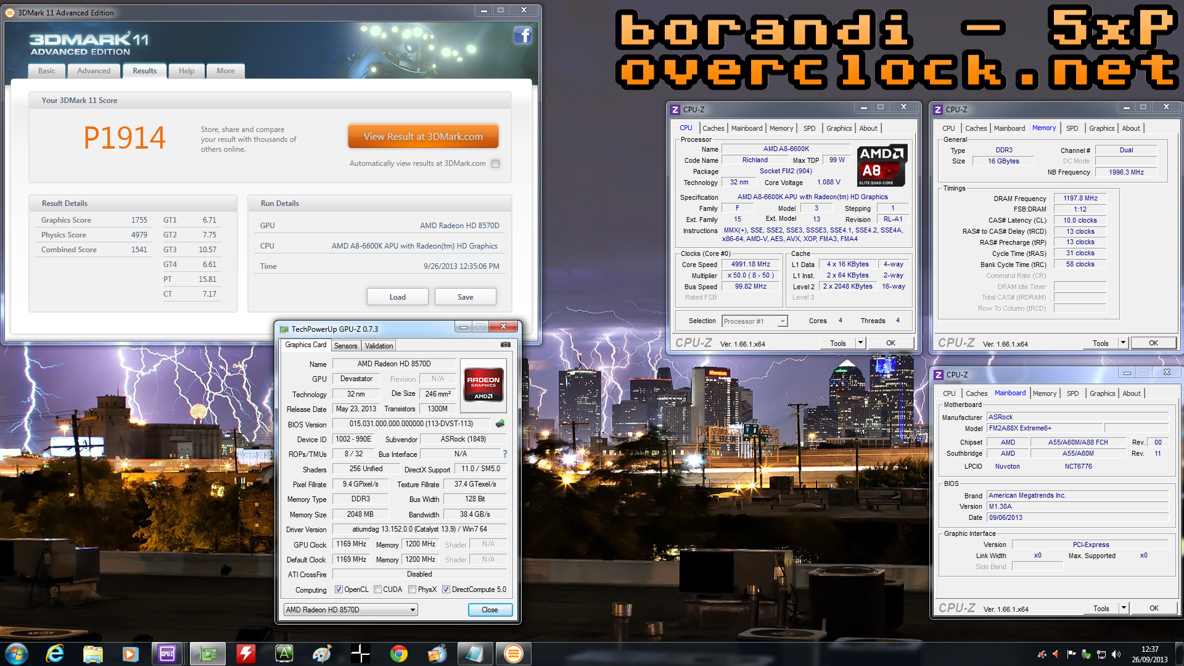Click the black crosshair taskbar icon

tap(360, 654)
